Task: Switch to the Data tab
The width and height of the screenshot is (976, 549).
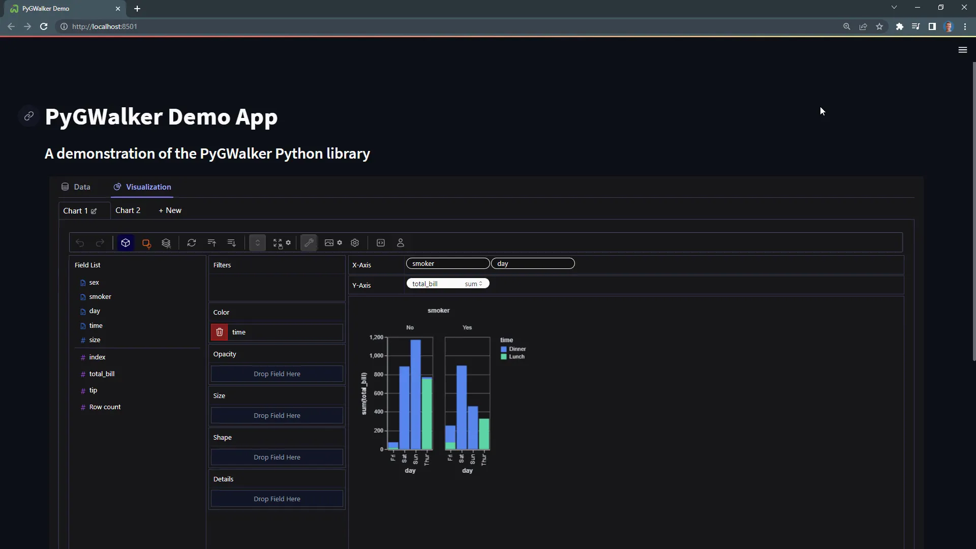Action: 81,187
